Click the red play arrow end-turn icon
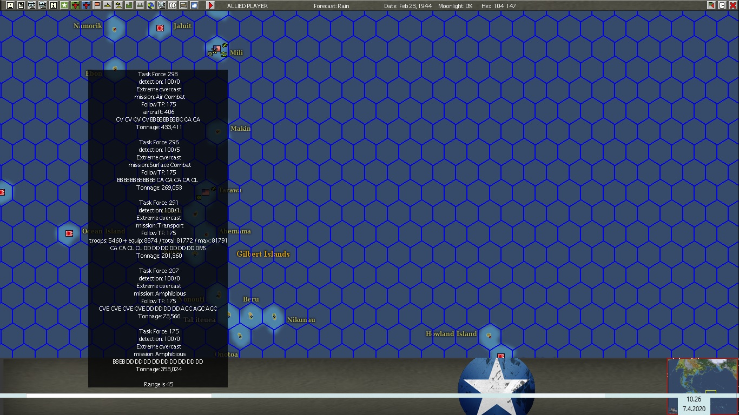 click(210, 5)
